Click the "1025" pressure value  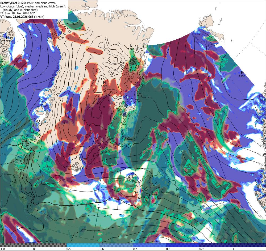[104, 86]
